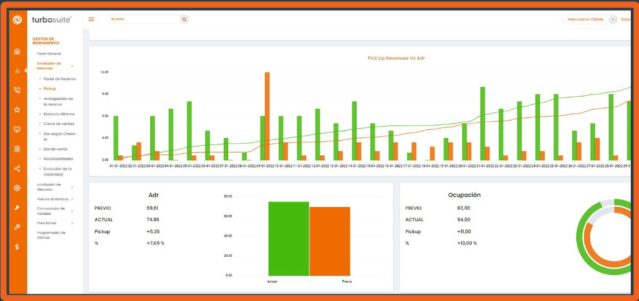Open the Seleccionar Cliente dropdown
Image resolution: width=639 pixels, height=301 pixels.
pyautogui.click(x=590, y=20)
